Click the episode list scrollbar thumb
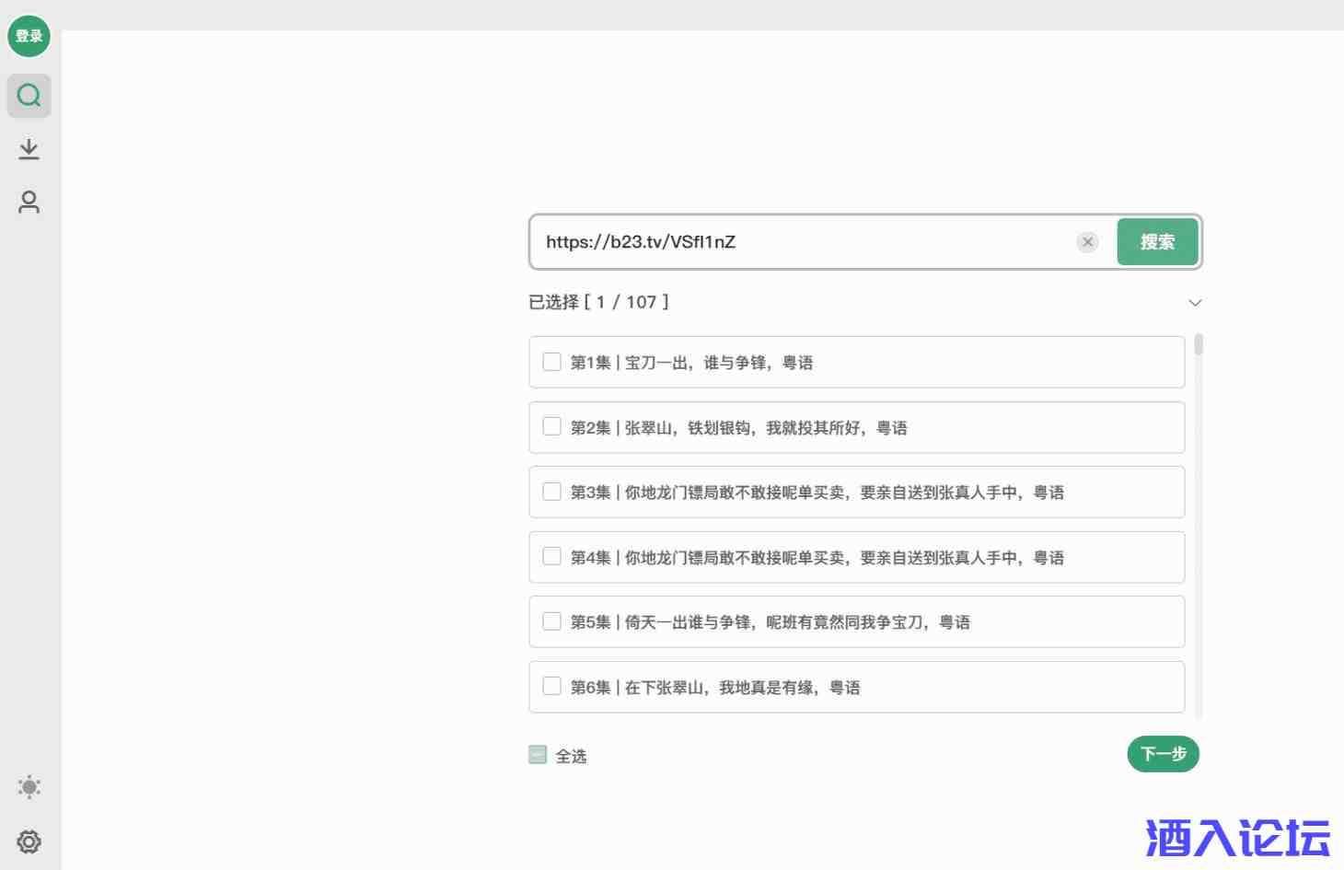The width and height of the screenshot is (1344, 870). click(x=1199, y=344)
